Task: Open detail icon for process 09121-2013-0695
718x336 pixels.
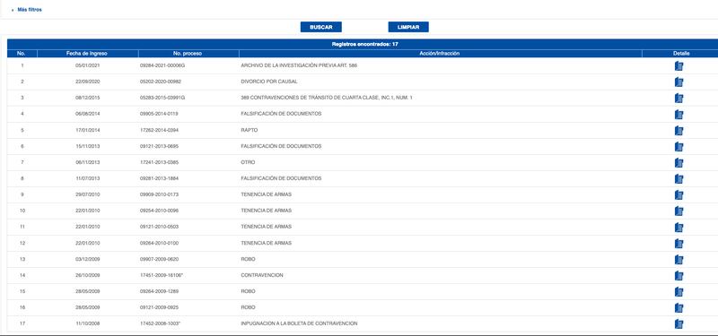Action: point(679,146)
